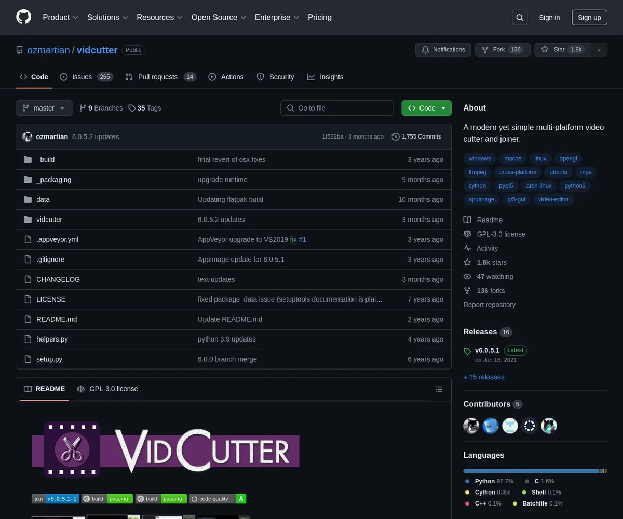623x519 pixels.
Task: Switch to the GPL-3.0 license tab
Action: pyautogui.click(x=107, y=389)
